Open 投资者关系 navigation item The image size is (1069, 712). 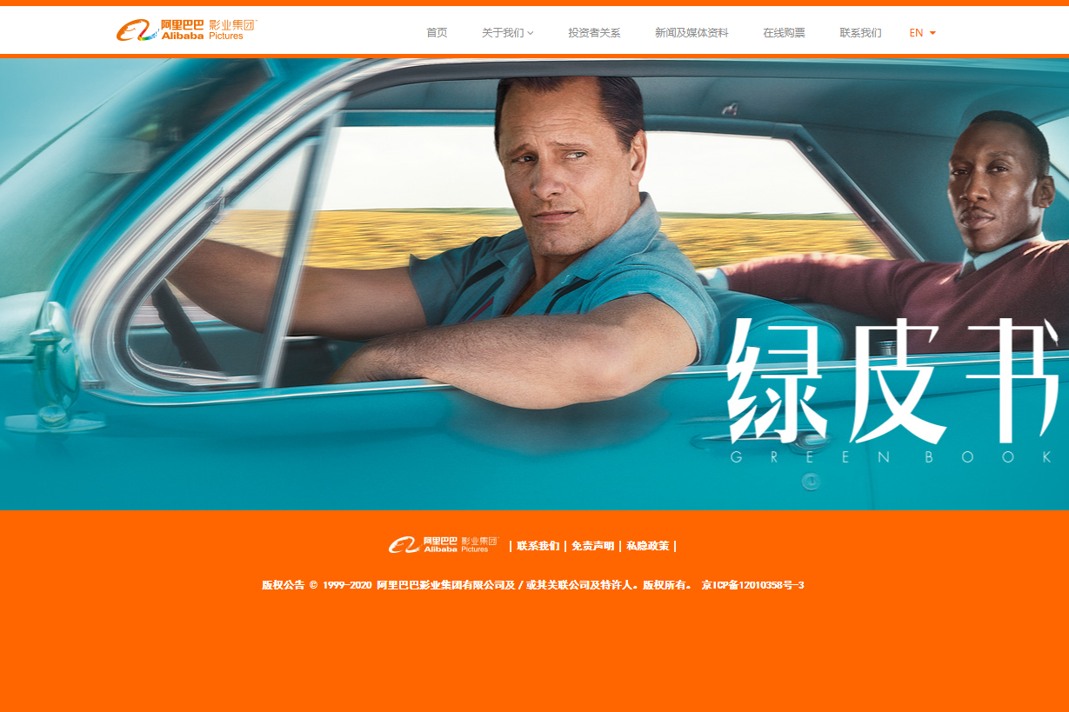click(x=594, y=33)
